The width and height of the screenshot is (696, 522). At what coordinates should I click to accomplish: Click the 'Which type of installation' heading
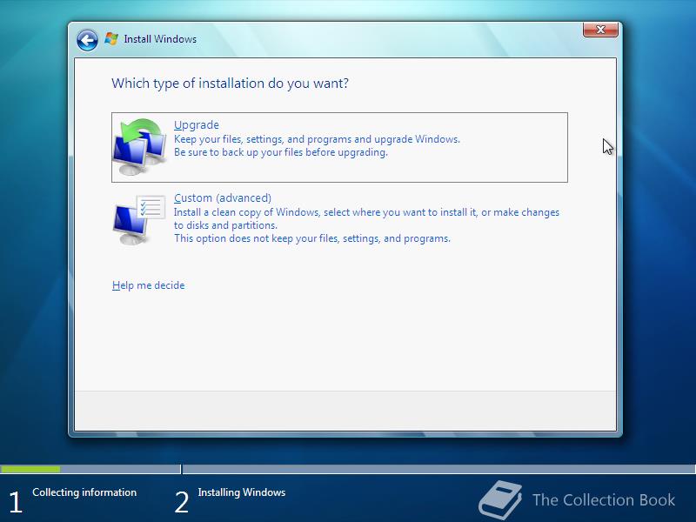pyautogui.click(x=230, y=84)
